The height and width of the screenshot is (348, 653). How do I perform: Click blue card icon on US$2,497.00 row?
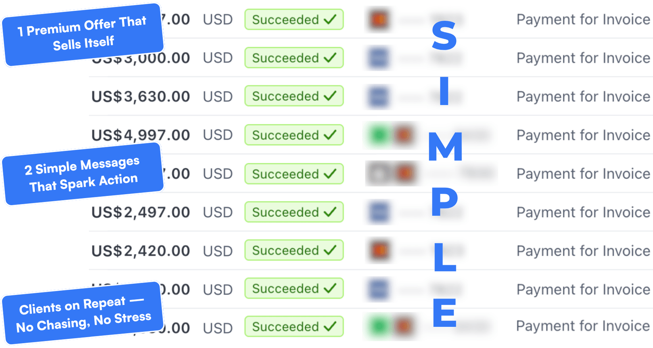377,212
